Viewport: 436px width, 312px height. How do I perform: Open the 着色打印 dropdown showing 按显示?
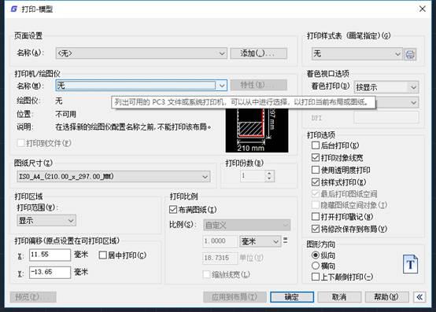pos(386,87)
